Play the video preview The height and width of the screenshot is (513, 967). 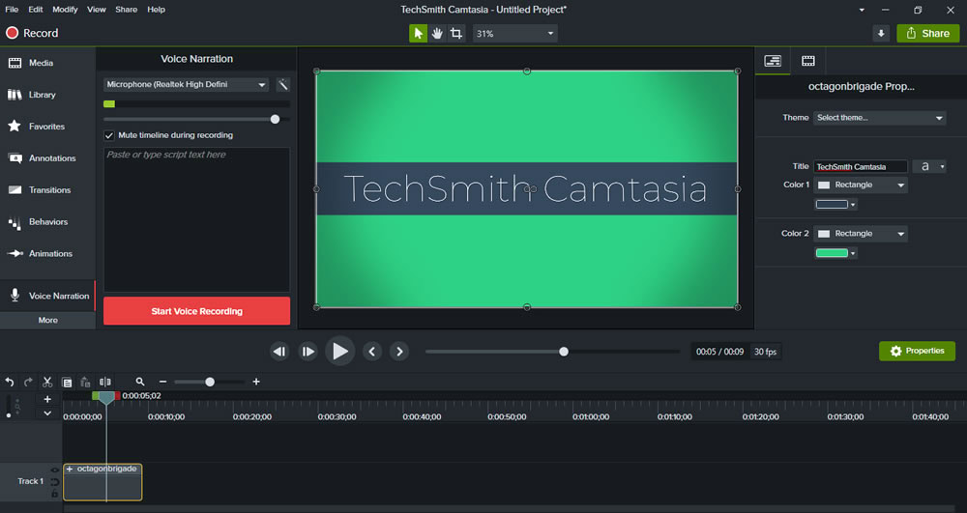339,351
